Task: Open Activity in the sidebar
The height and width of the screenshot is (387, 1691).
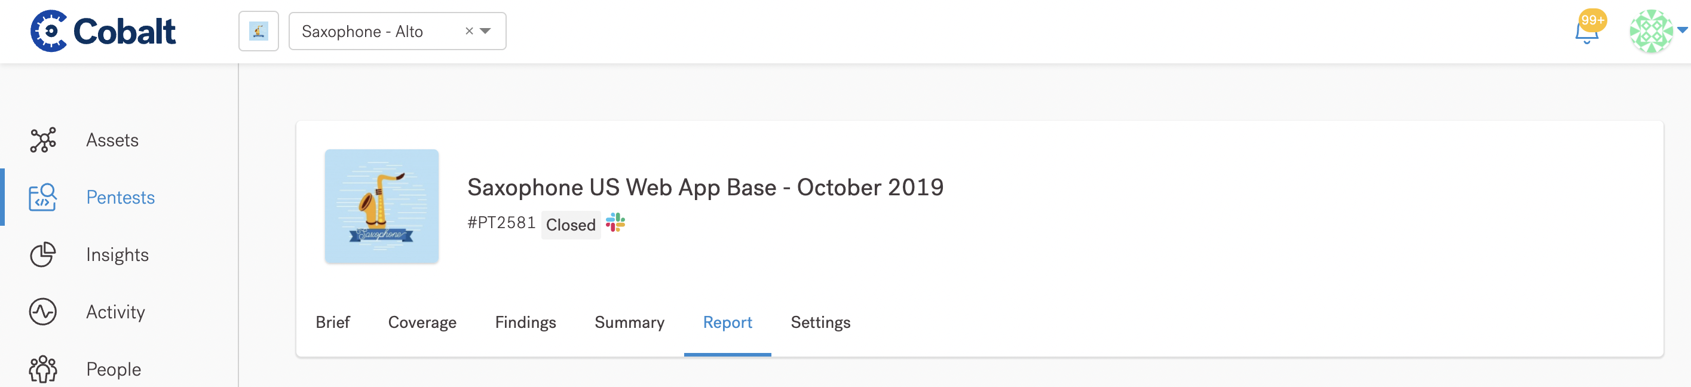Action: click(115, 312)
